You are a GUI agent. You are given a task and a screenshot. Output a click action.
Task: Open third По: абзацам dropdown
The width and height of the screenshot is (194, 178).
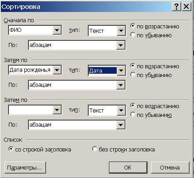[121, 125]
